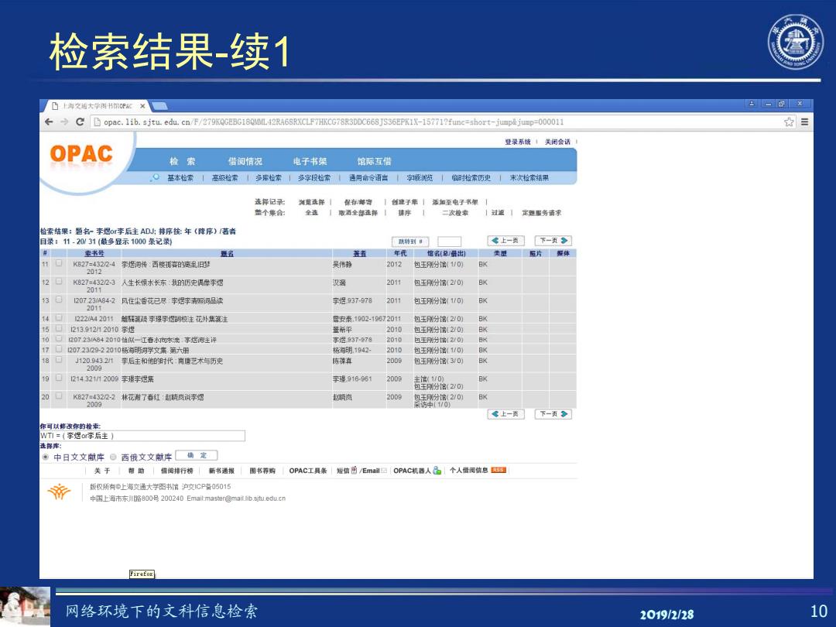Switch to 高级检索 search mode
Viewport: 836px width, 627px height.
tap(225, 177)
